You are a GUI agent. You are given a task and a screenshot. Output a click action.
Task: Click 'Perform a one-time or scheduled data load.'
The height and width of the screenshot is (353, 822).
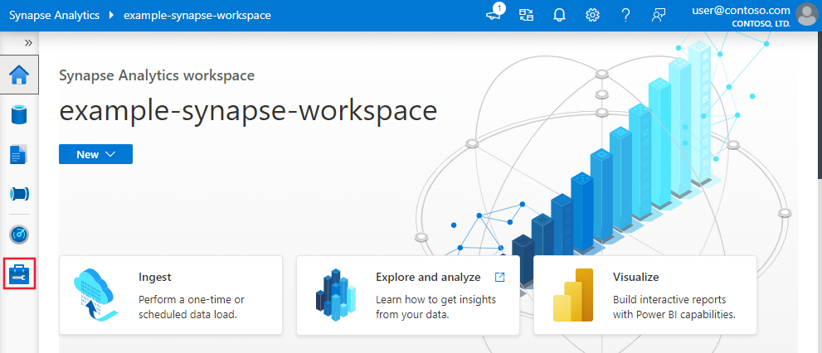tap(192, 307)
